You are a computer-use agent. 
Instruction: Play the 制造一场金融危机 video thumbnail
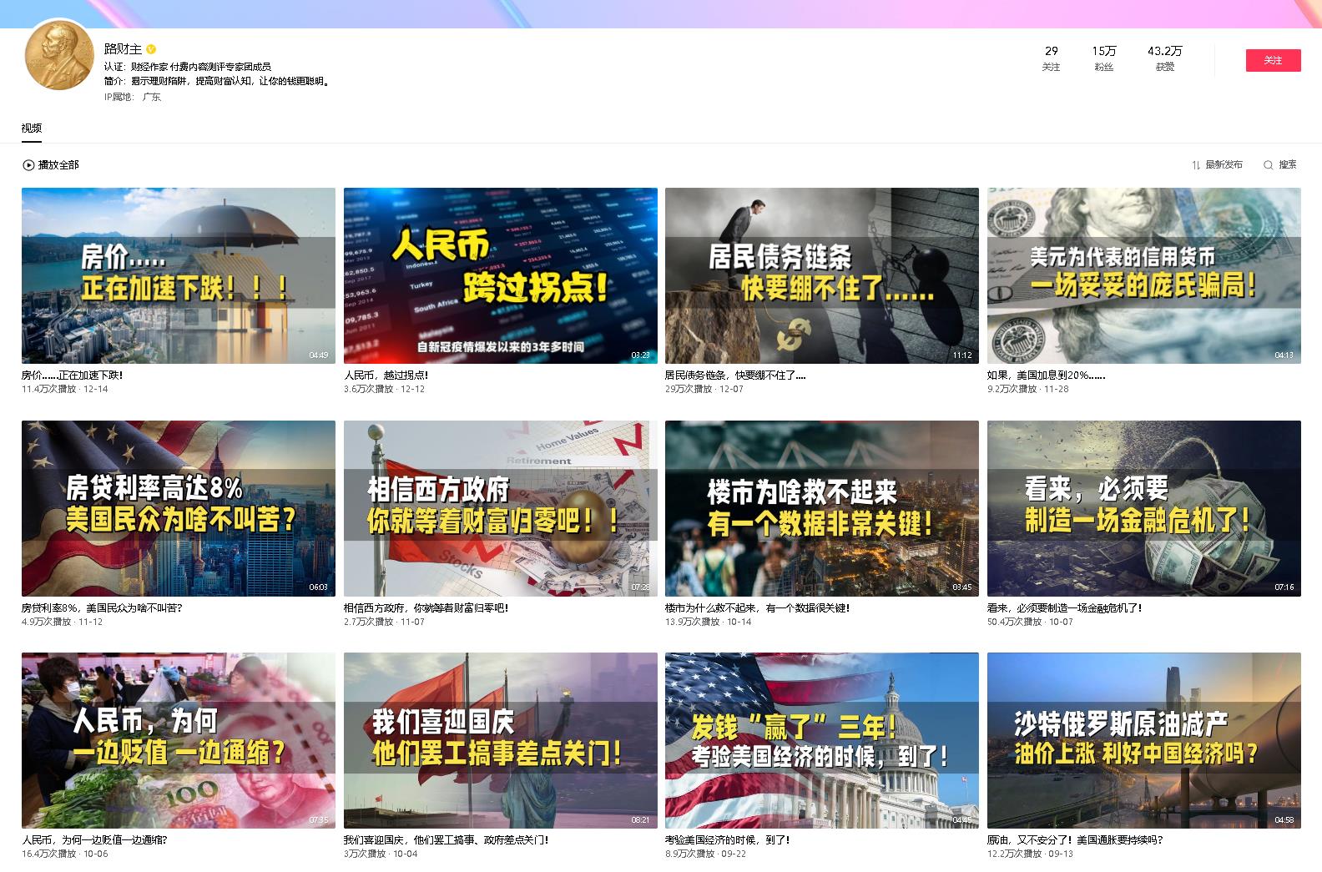click(x=1143, y=508)
